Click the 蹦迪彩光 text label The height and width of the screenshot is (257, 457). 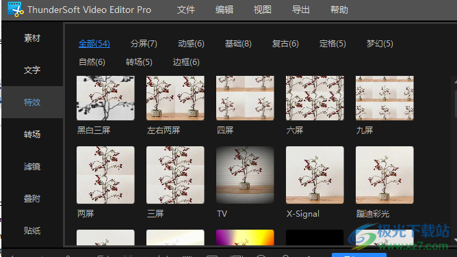point(372,214)
